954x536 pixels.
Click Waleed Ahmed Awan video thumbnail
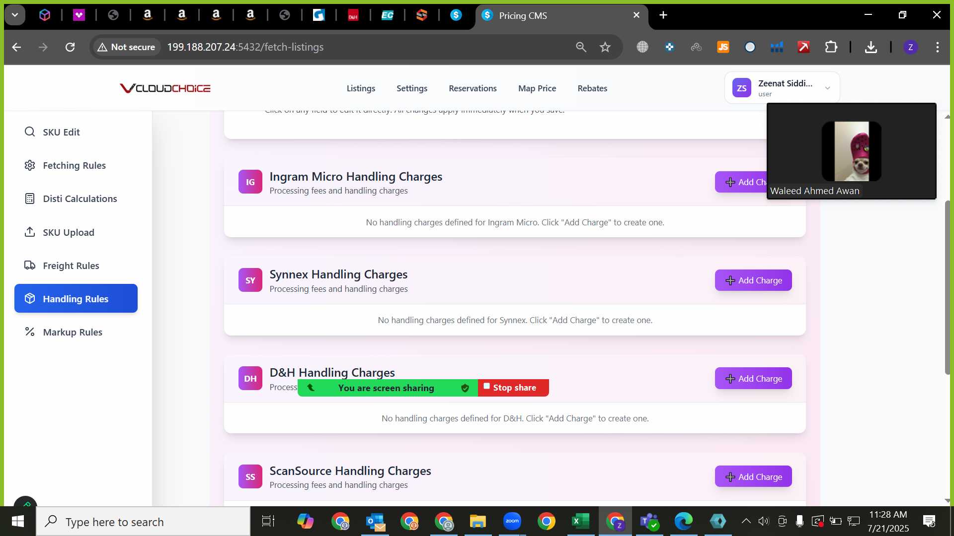[851, 151]
